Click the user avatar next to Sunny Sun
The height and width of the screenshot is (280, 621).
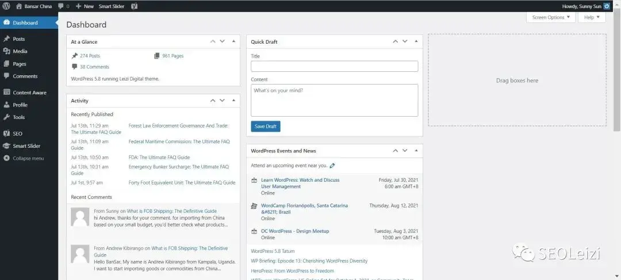coord(607,6)
